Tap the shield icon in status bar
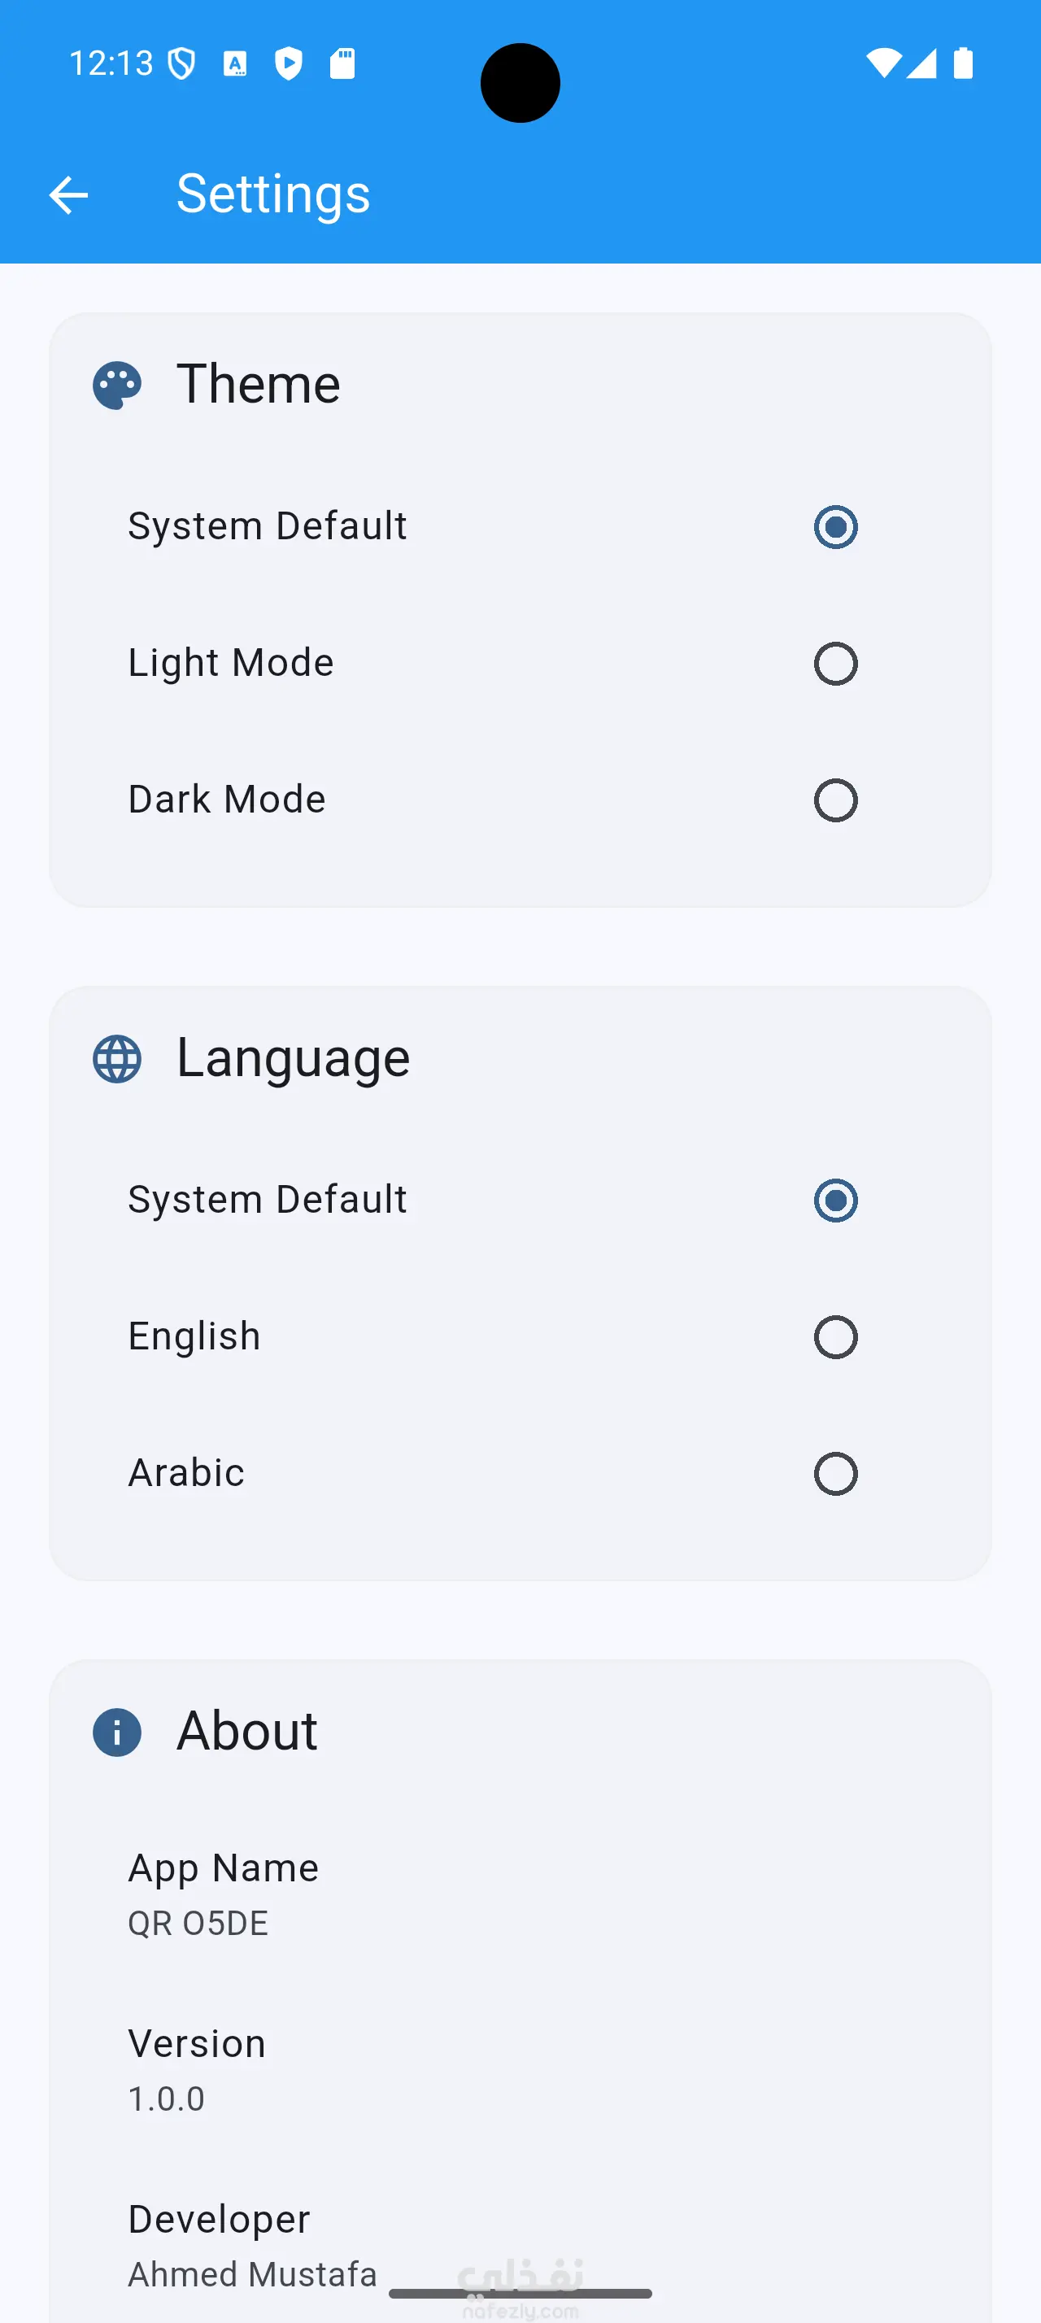 (x=182, y=64)
